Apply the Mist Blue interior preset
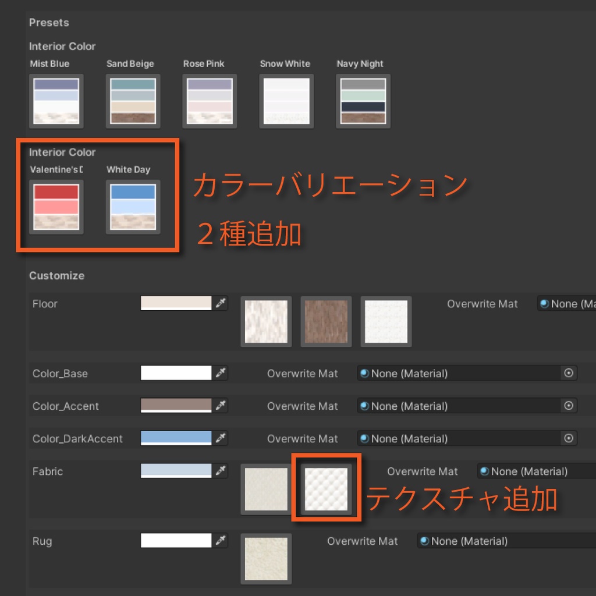This screenshot has height=596, width=596. coord(56,100)
